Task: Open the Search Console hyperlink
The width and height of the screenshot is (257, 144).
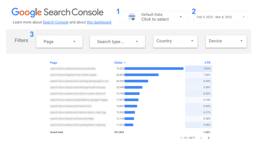Action: [x=55, y=22]
